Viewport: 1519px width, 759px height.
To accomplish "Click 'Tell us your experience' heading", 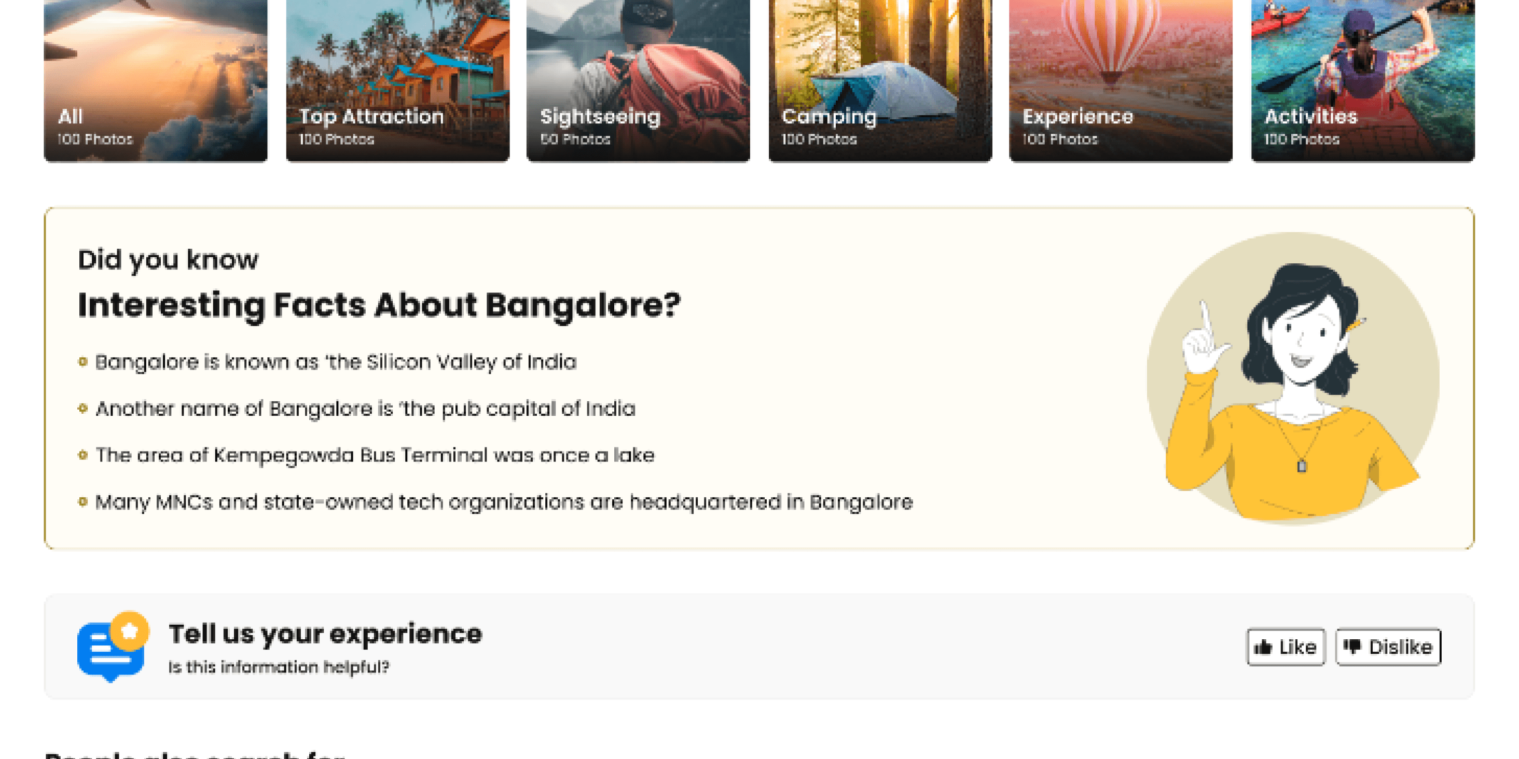I will (325, 634).
